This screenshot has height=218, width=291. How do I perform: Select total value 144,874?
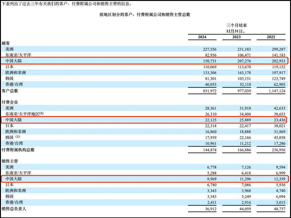[x=210, y=150]
